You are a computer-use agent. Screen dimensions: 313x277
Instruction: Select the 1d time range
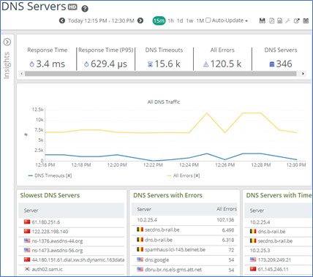pyautogui.click(x=180, y=20)
